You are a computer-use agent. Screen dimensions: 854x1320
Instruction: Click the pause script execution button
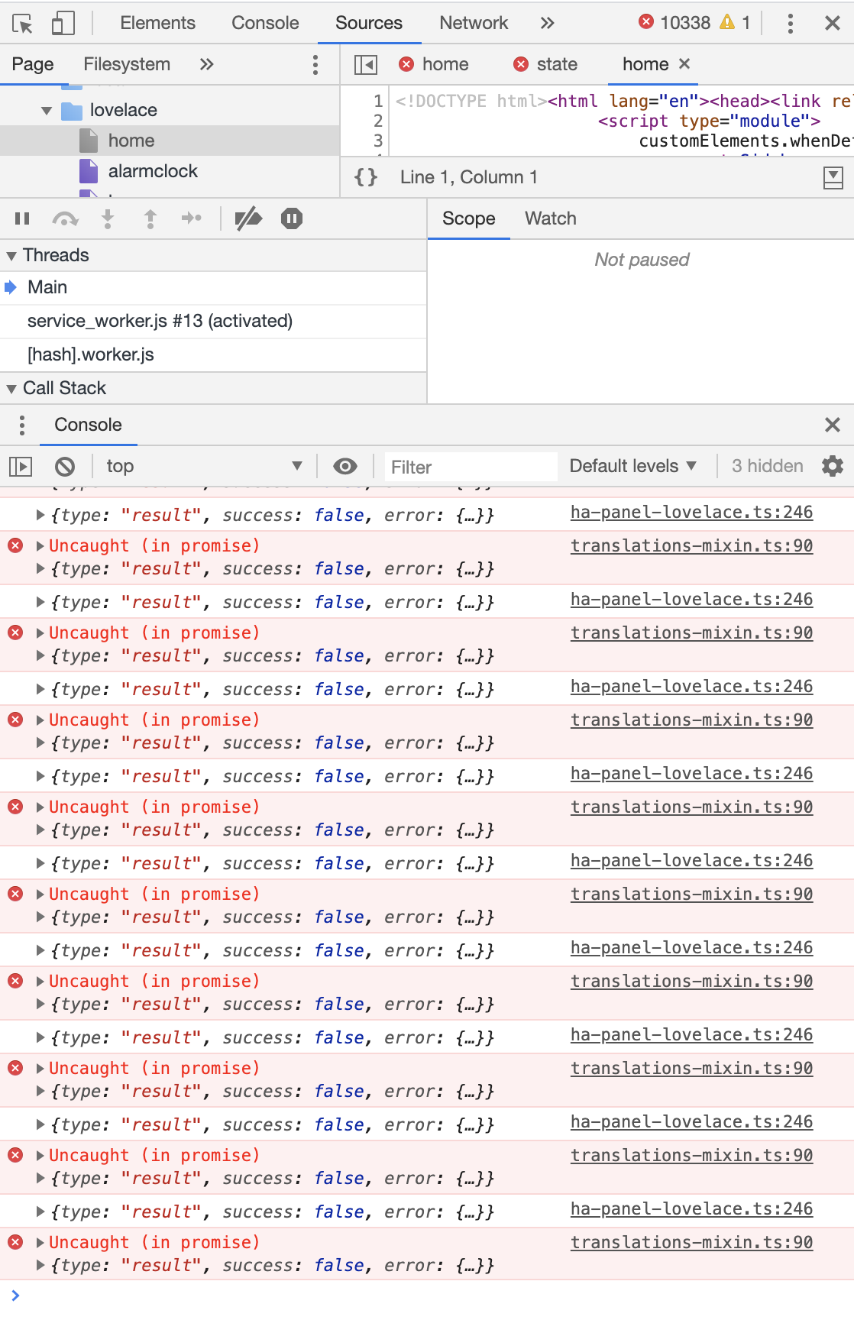point(22,219)
